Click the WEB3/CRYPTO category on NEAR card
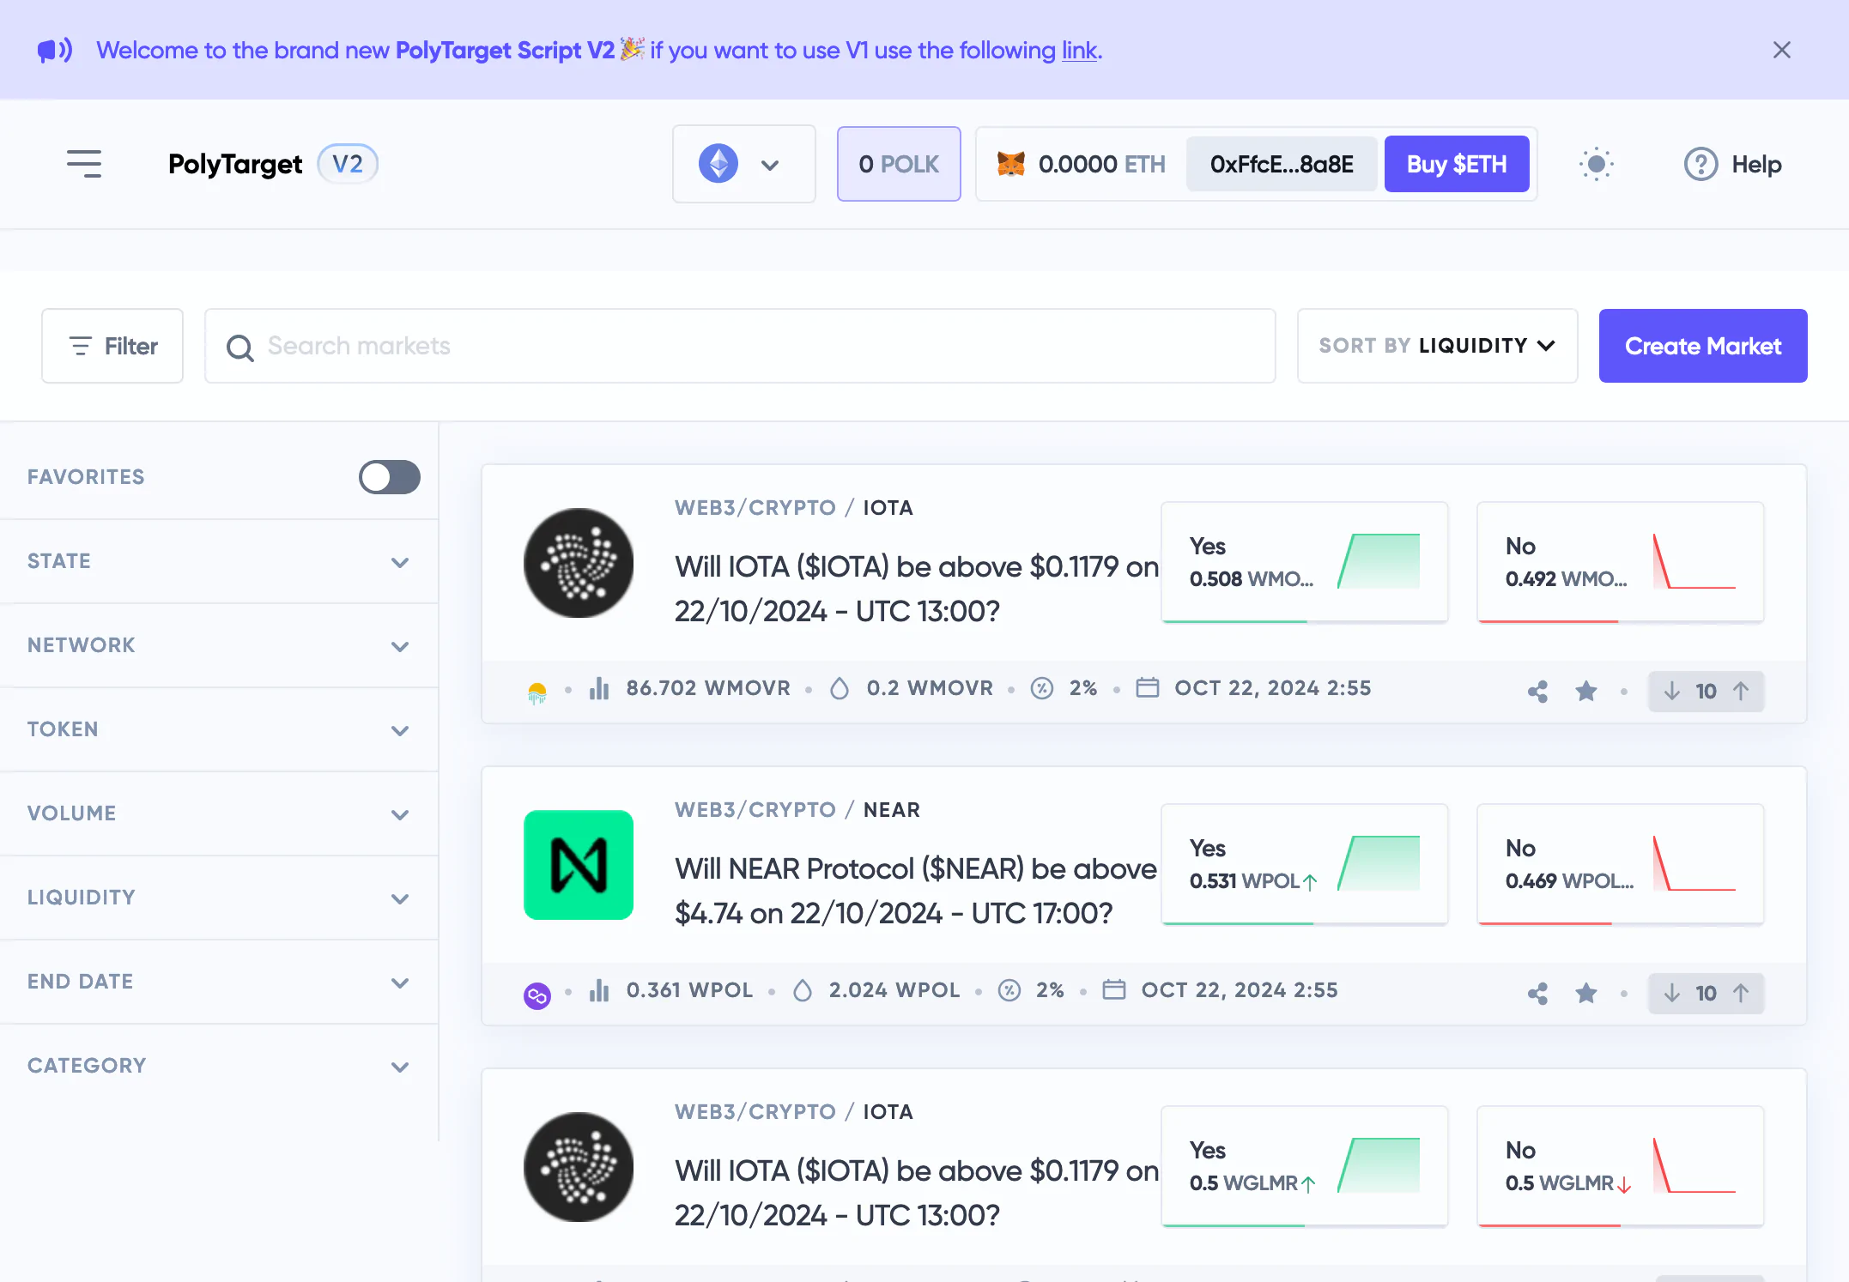Image resolution: width=1849 pixels, height=1282 pixels. point(755,810)
